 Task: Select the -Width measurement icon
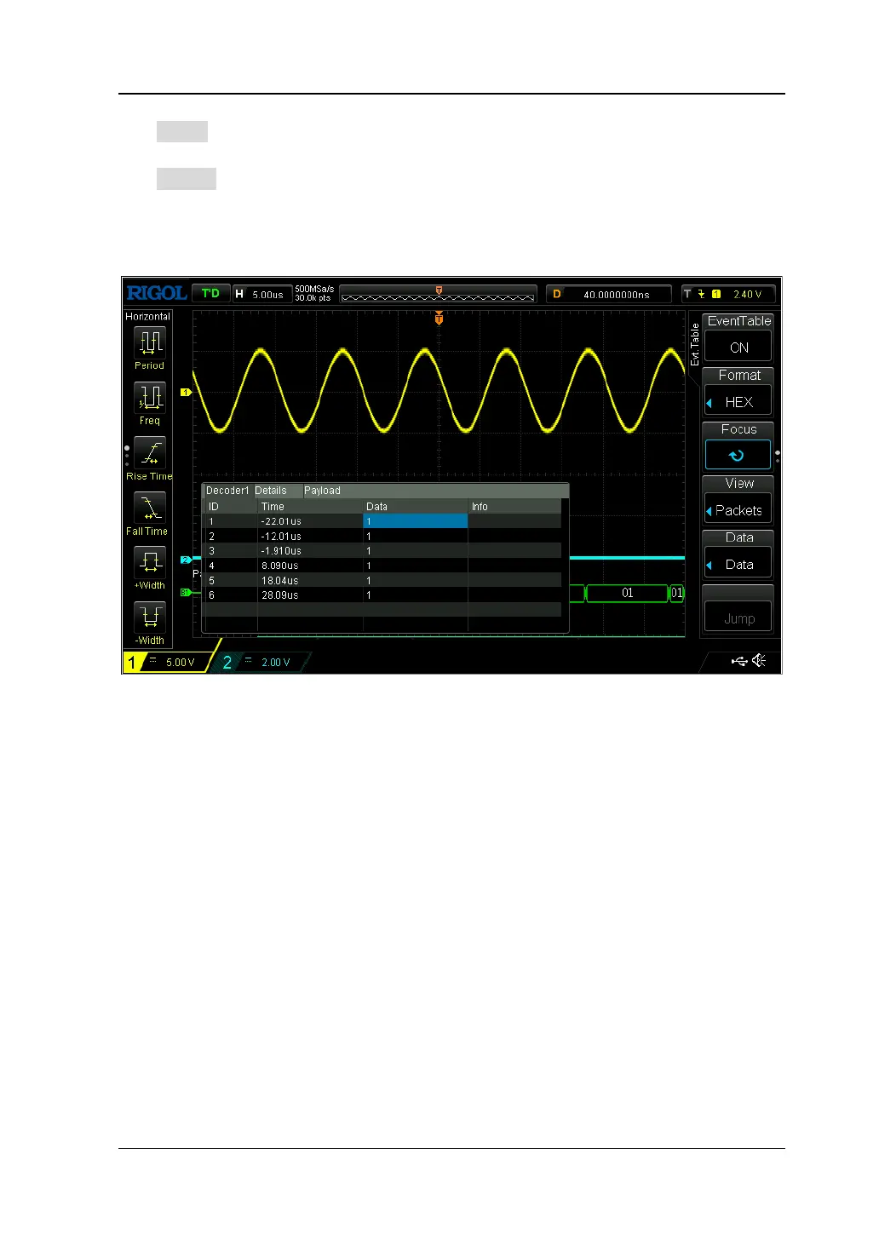click(x=151, y=617)
